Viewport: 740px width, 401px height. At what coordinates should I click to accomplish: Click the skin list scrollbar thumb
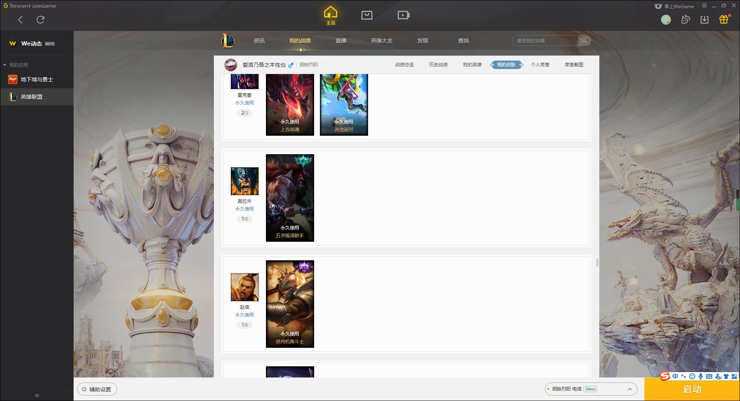tap(597, 263)
